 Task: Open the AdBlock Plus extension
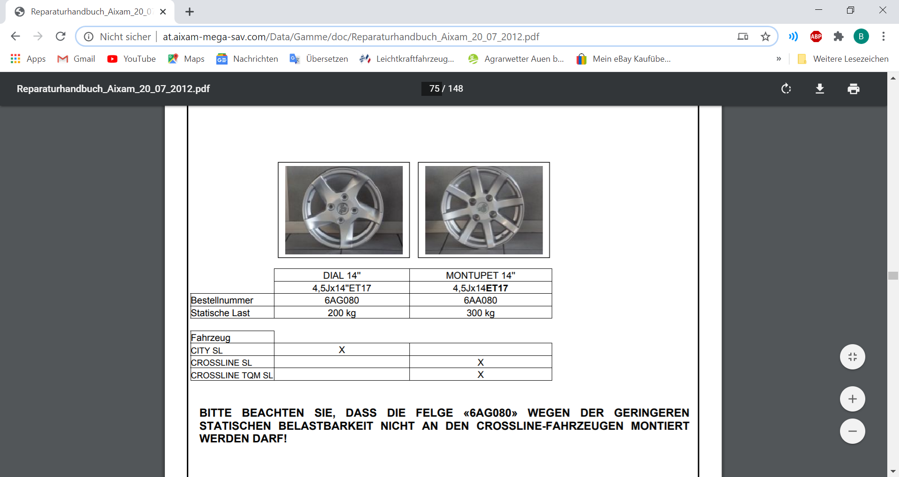click(816, 36)
